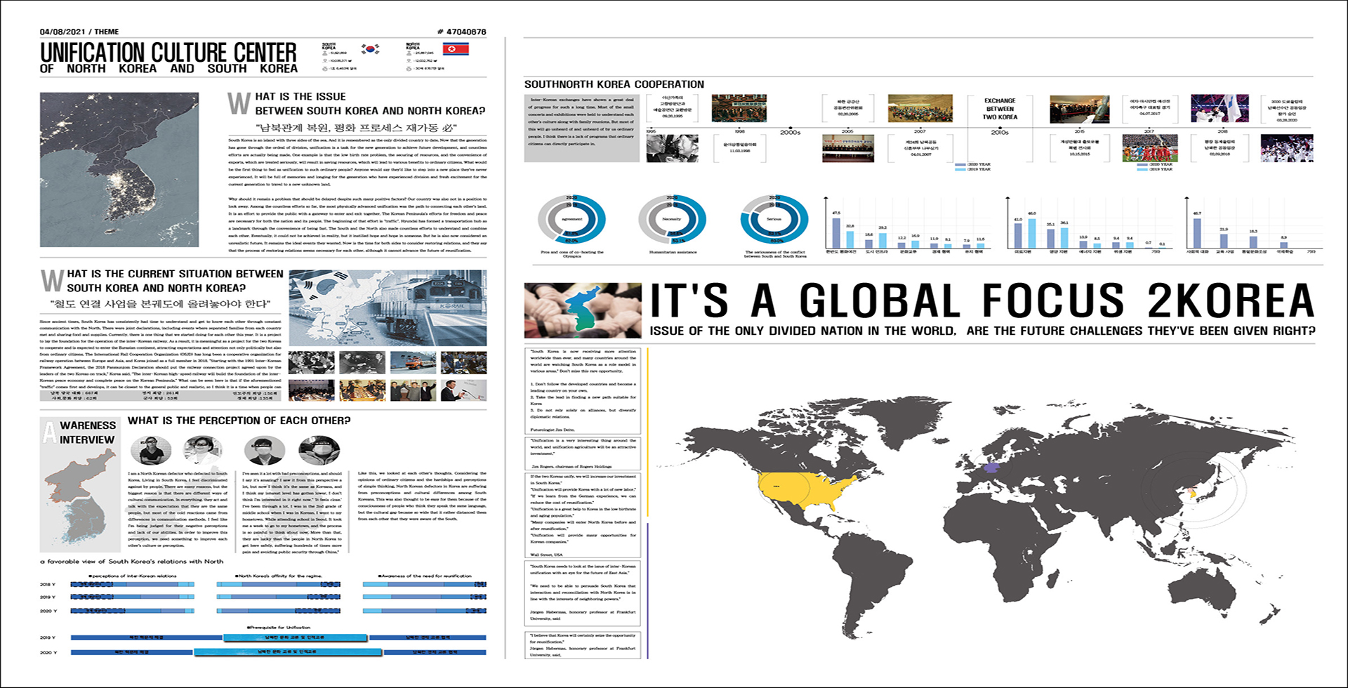Click the 'UNIFICATION CULTURE CENTER' title
This screenshot has height=688, width=1348.
[168, 52]
